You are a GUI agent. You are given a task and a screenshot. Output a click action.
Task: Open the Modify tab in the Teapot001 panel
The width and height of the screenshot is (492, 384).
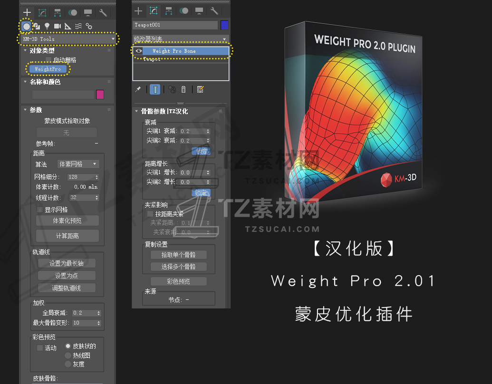(154, 11)
